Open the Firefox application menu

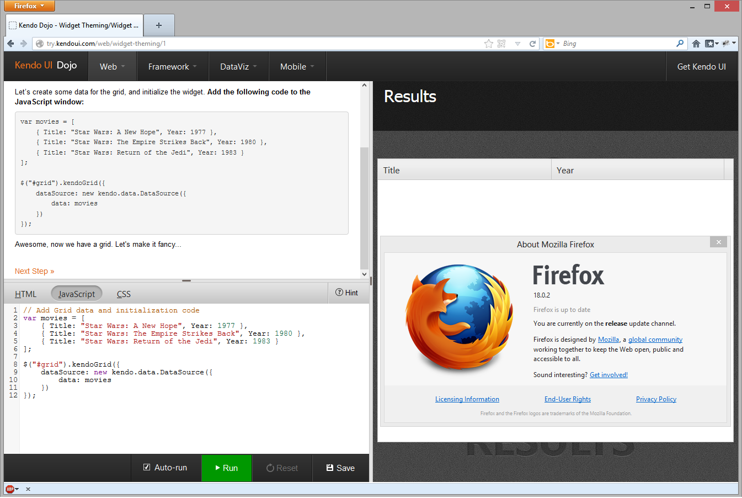point(29,6)
